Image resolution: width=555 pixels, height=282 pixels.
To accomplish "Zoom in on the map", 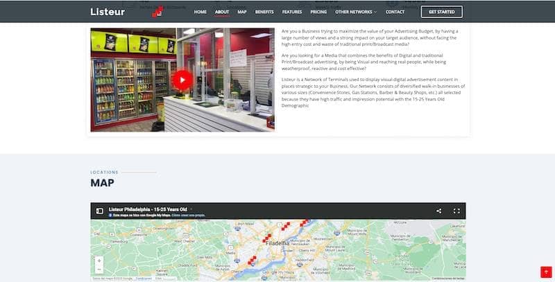I will point(99,261).
